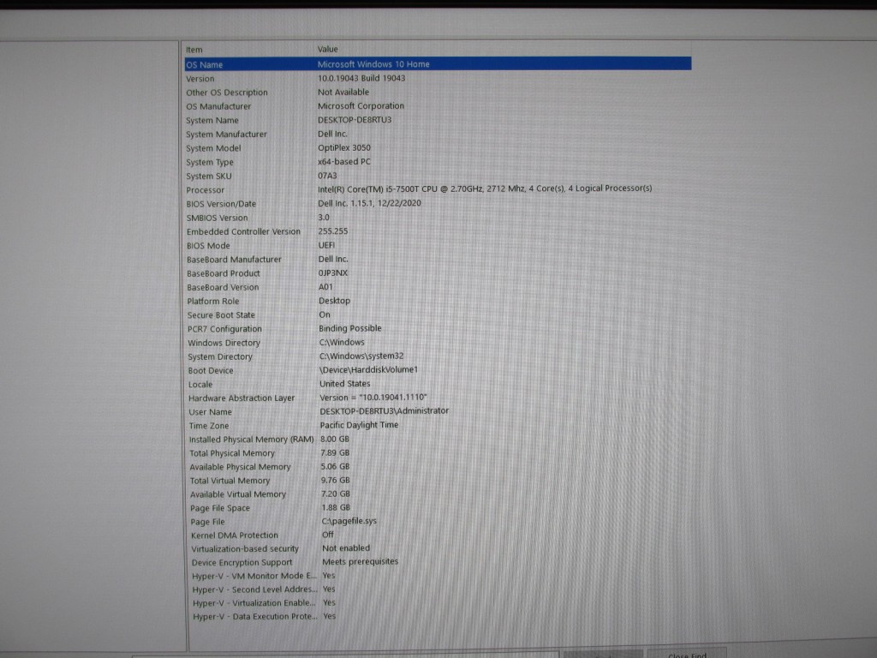Click the BIOS Version/Date label
877x658 pixels.
(221, 204)
